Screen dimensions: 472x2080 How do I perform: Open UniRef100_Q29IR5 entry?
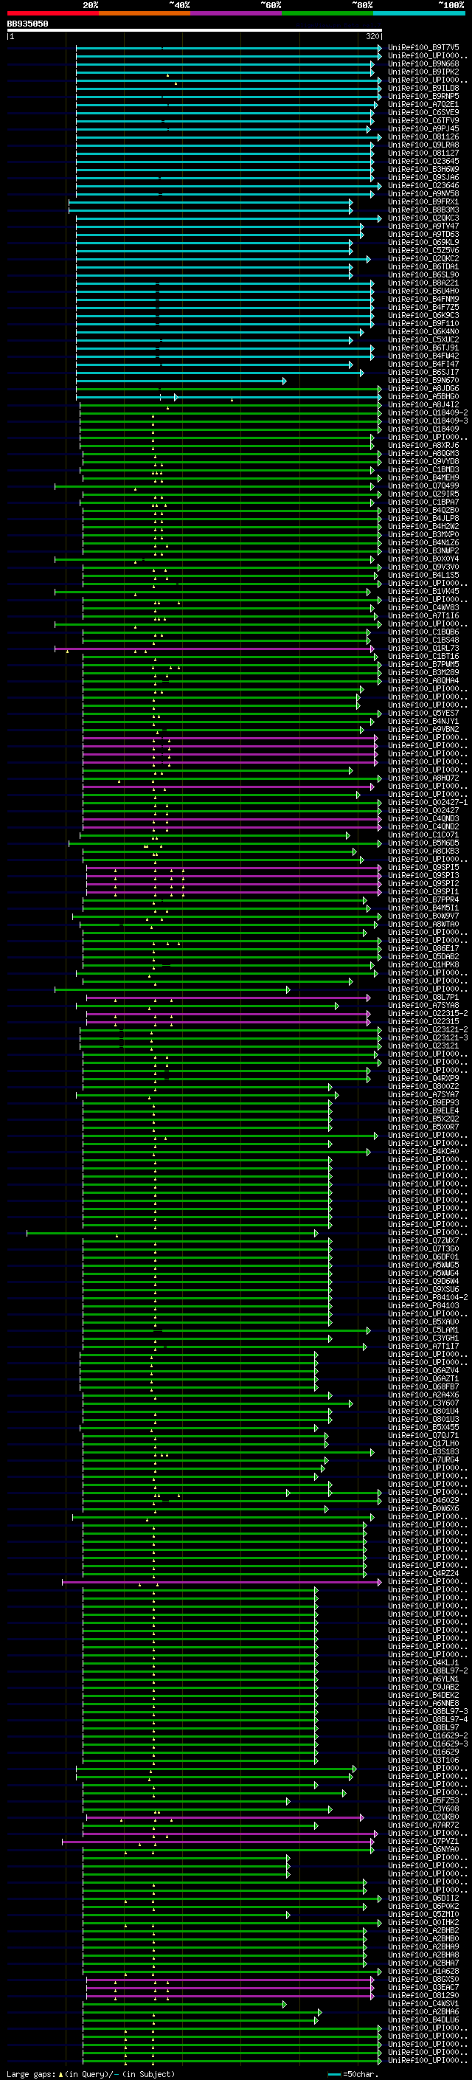(423, 494)
